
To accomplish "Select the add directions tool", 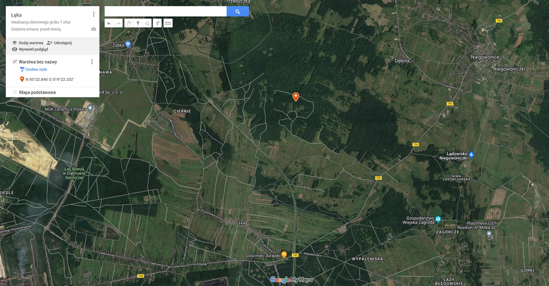I will click(x=157, y=24).
